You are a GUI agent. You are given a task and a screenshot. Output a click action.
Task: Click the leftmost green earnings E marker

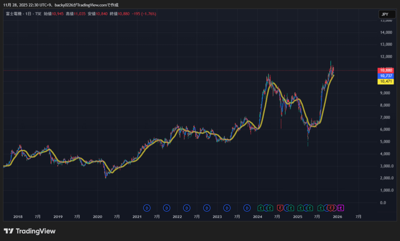(261, 208)
